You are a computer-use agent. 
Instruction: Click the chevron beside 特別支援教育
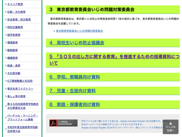click(x=6, y=27)
